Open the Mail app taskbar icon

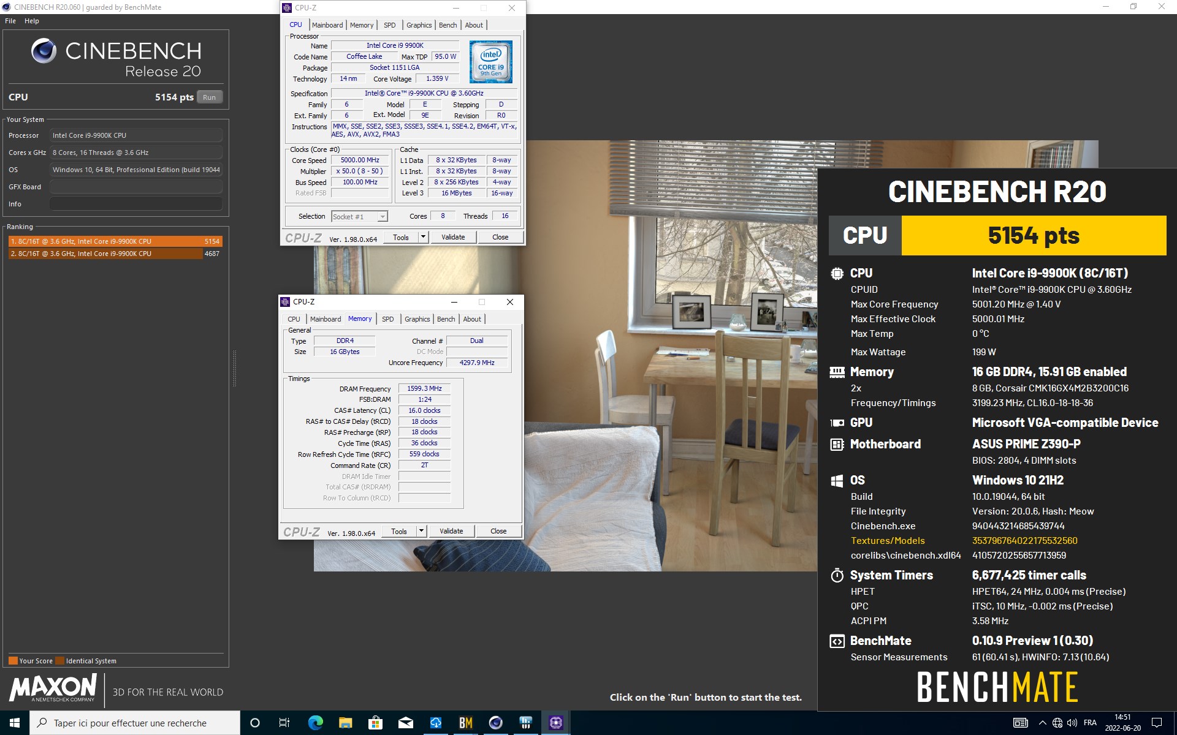coord(405,723)
